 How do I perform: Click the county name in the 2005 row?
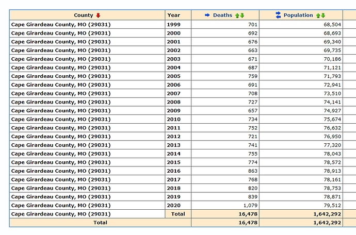(x=61, y=76)
